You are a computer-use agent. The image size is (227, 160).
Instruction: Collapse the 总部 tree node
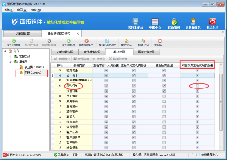click(x=5, y=51)
